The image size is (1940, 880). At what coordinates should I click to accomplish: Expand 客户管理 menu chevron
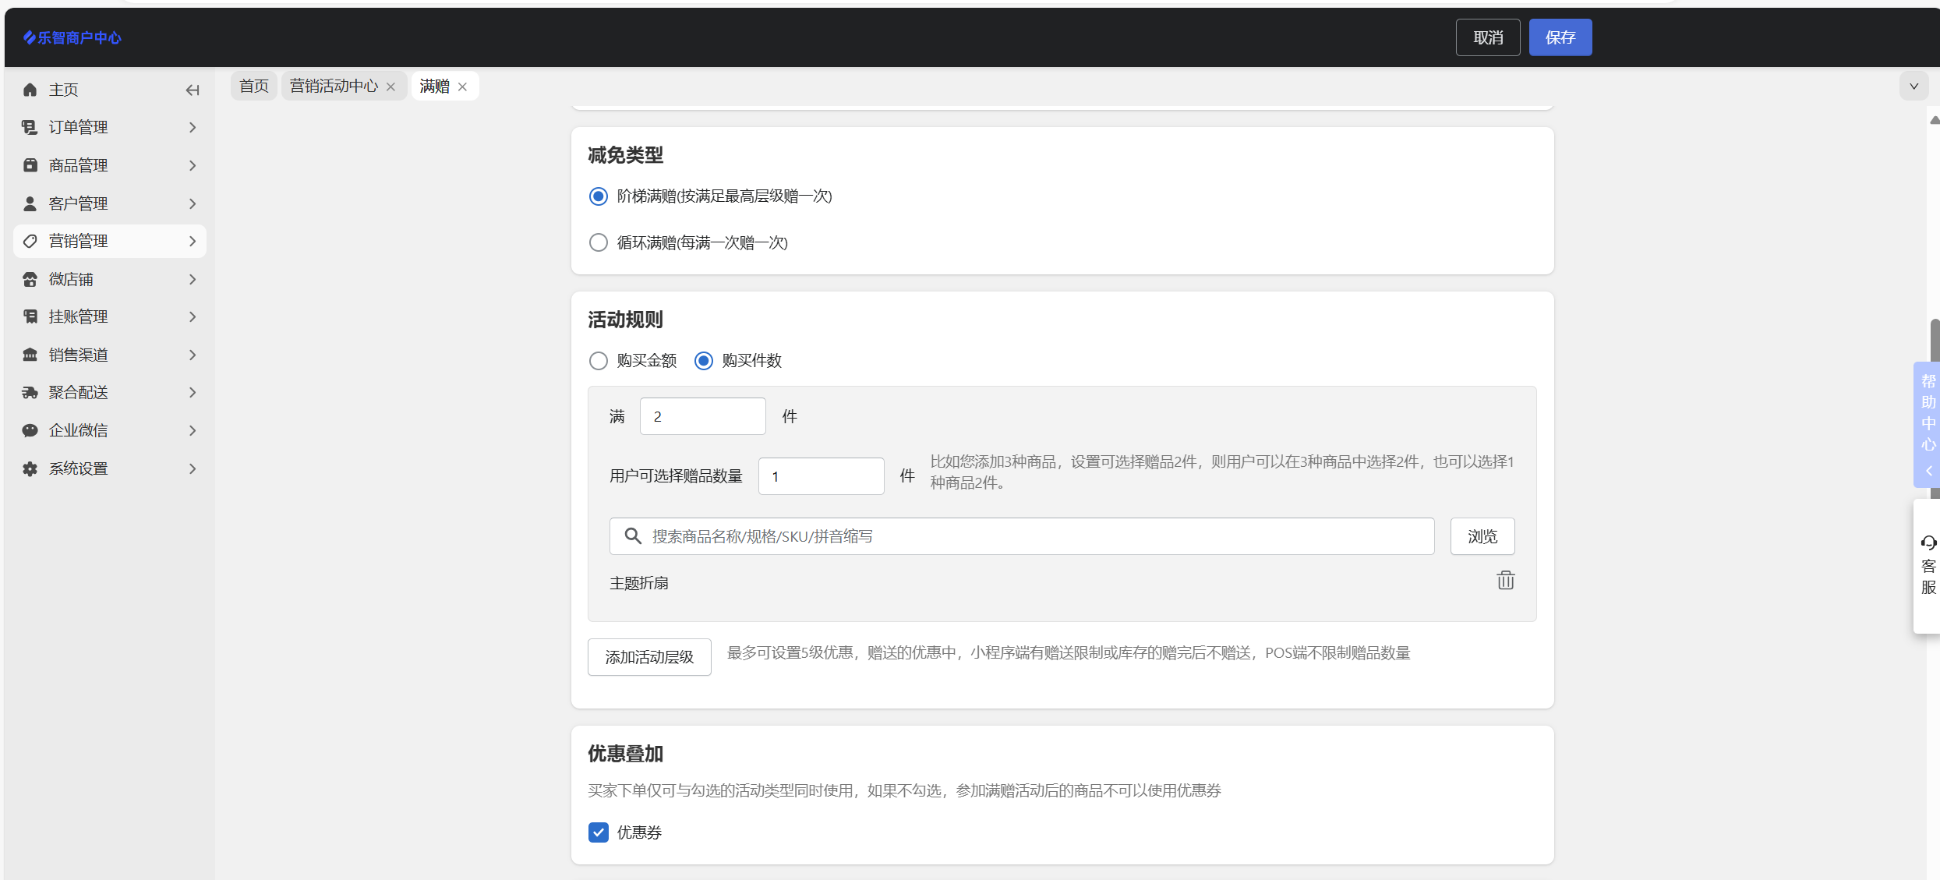point(192,203)
